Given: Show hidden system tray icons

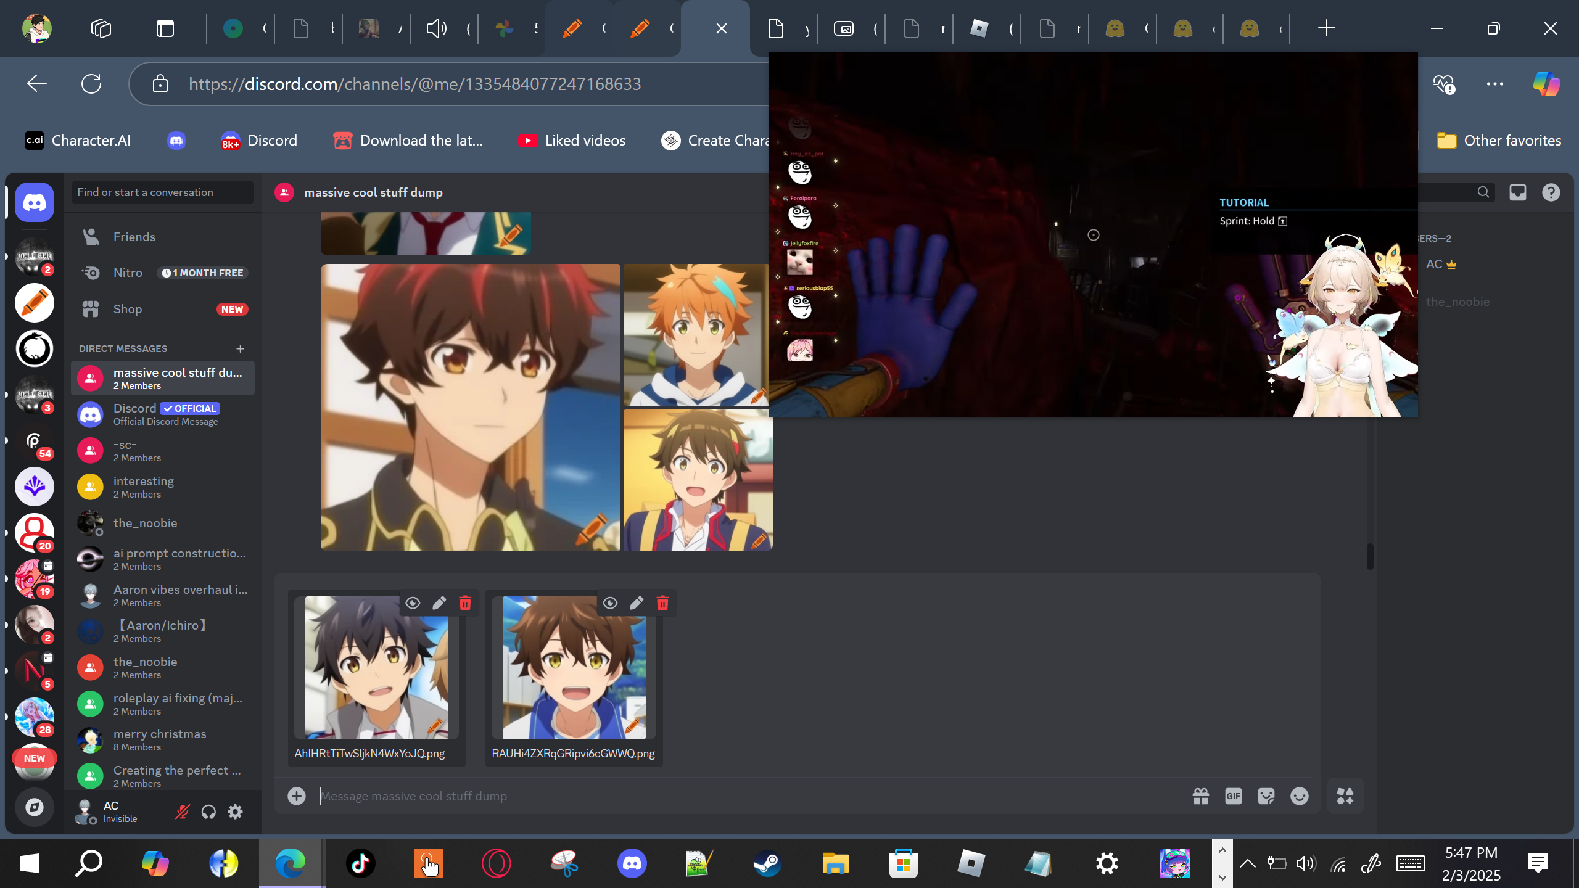Looking at the screenshot, I should (1247, 863).
